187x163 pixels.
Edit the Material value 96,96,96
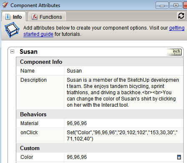[x=124, y=123]
